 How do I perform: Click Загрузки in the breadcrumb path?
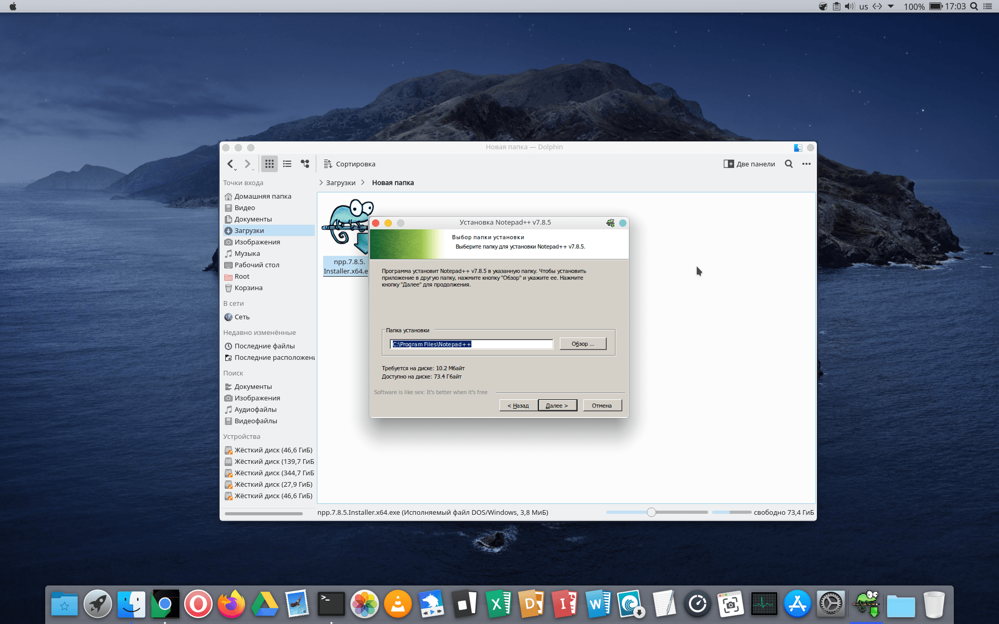click(x=341, y=183)
